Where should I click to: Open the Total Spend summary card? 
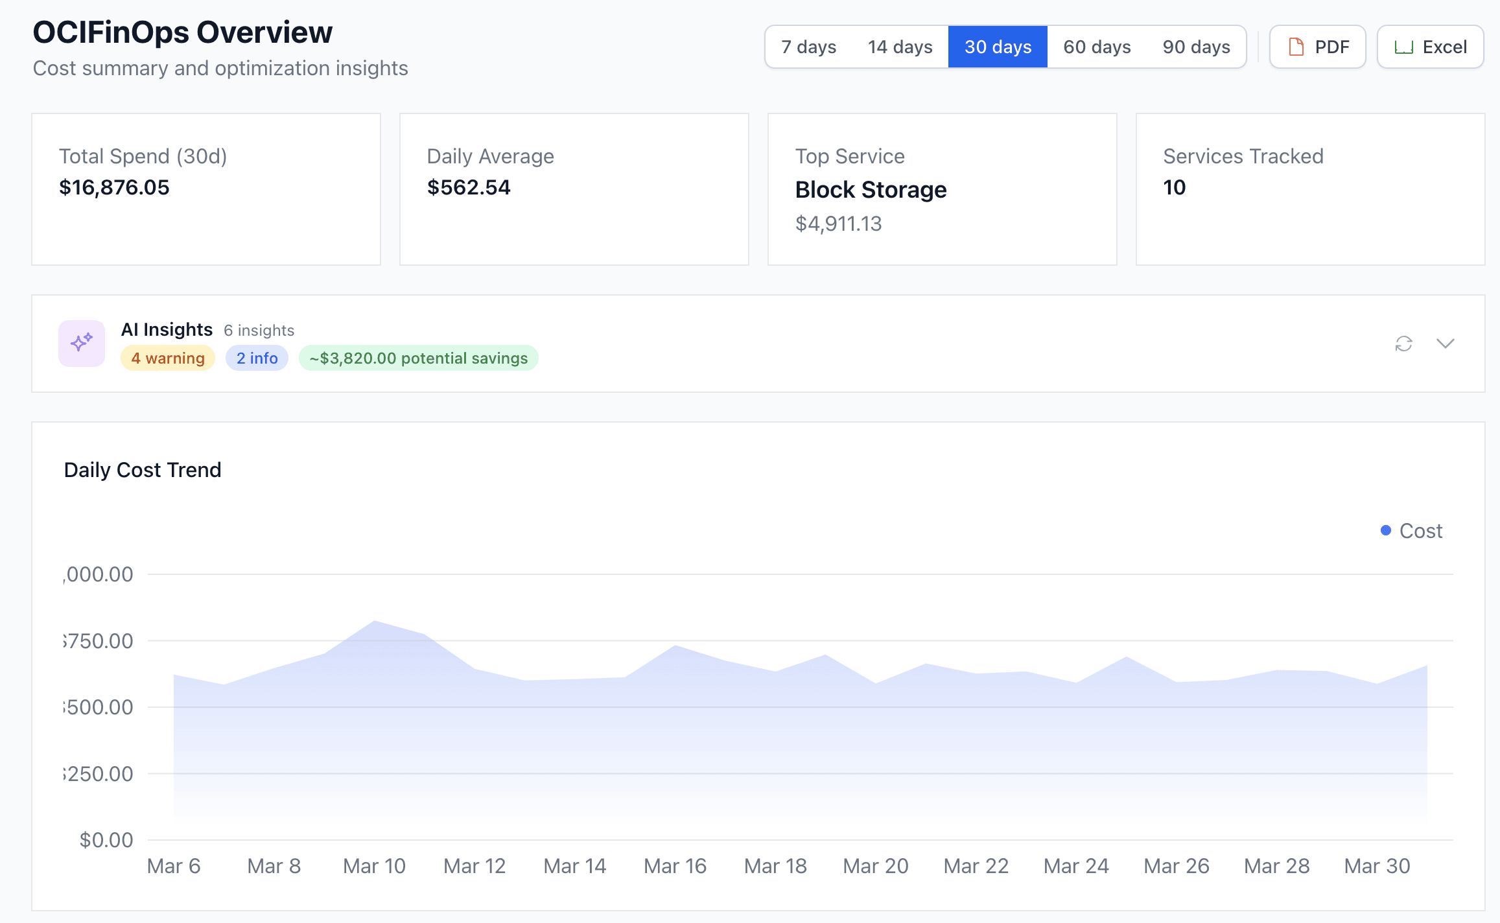(x=205, y=189)
